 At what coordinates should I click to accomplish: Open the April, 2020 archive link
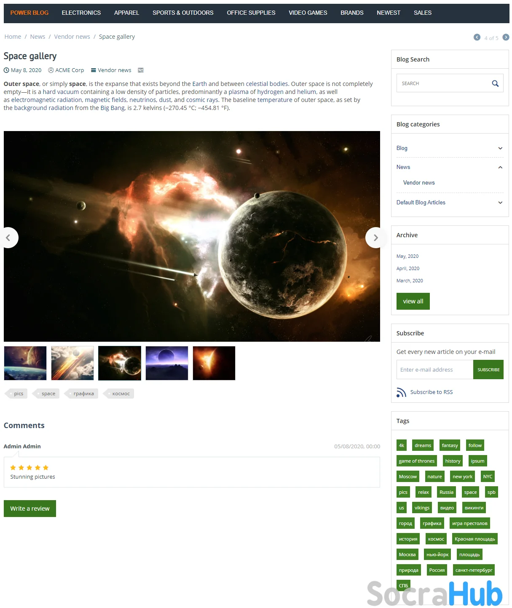coord(408,268)
